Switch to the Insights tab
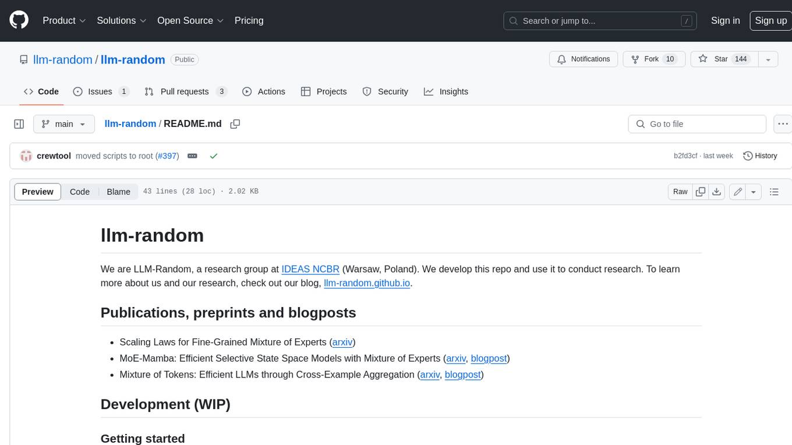 pyautogui.click(x=446, y=91)
